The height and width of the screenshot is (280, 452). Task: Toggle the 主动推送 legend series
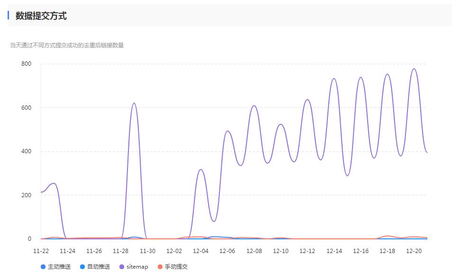click(56, 267)
